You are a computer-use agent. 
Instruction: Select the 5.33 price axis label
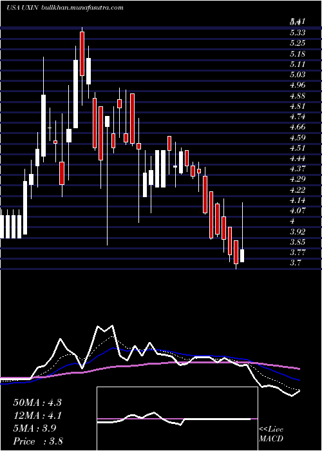point(298,32)
